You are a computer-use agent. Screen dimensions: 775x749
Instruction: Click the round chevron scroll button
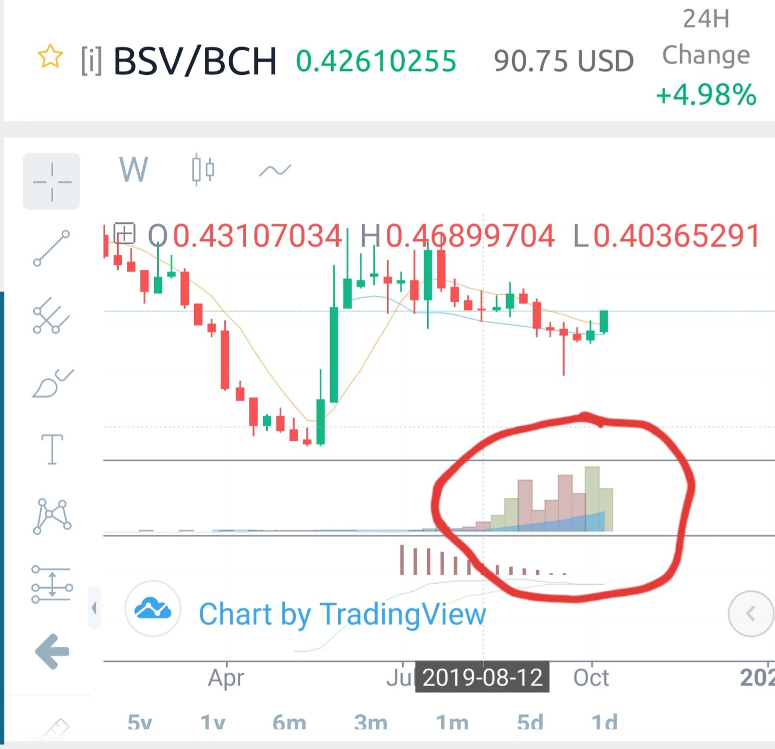tap(751, 614)
